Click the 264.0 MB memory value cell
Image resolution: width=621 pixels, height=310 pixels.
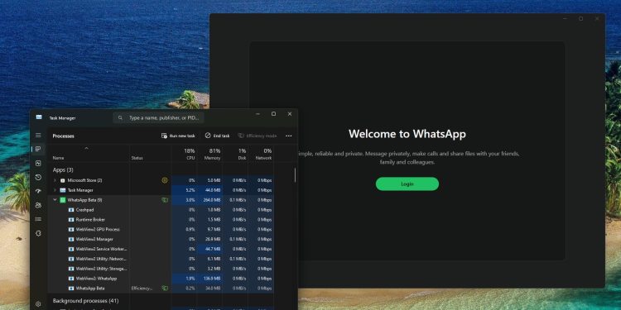pos(209,200)
